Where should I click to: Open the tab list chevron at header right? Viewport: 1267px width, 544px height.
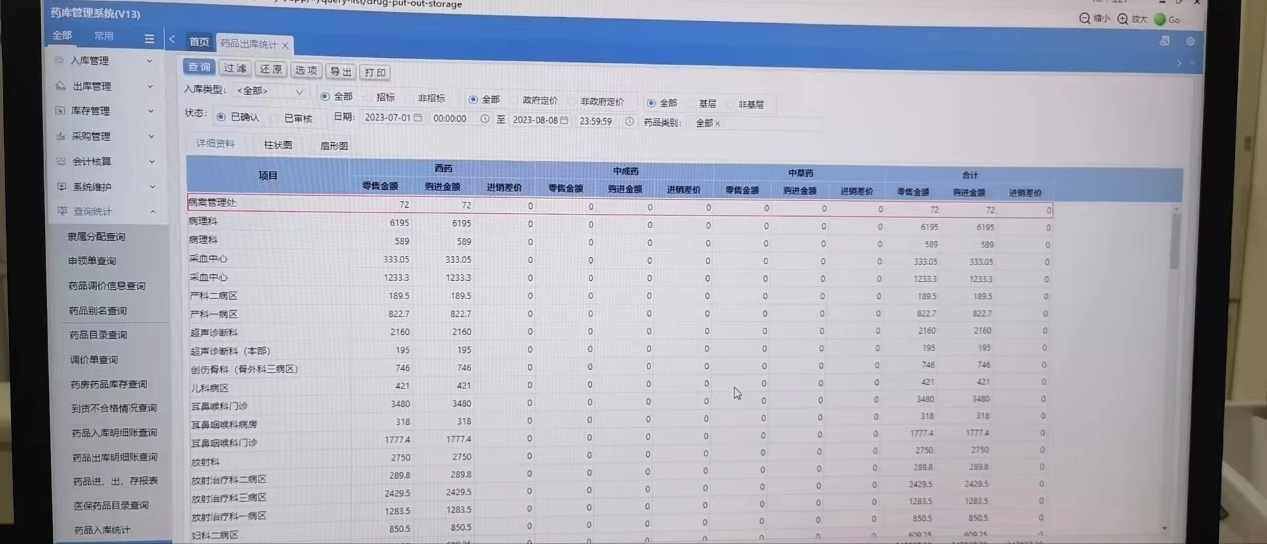pos(1192,63)
